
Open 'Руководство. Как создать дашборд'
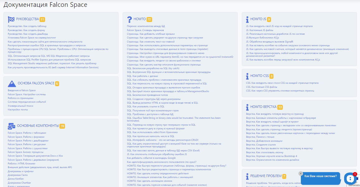(28, 34)
